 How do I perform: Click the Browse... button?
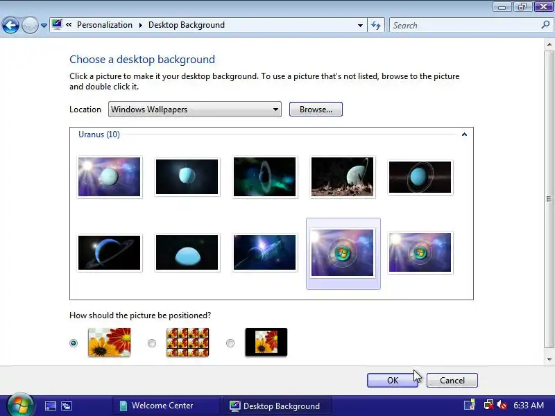(316, 110)
